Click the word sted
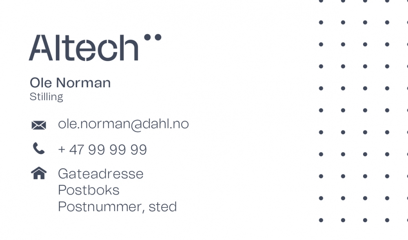 (162, 206)
